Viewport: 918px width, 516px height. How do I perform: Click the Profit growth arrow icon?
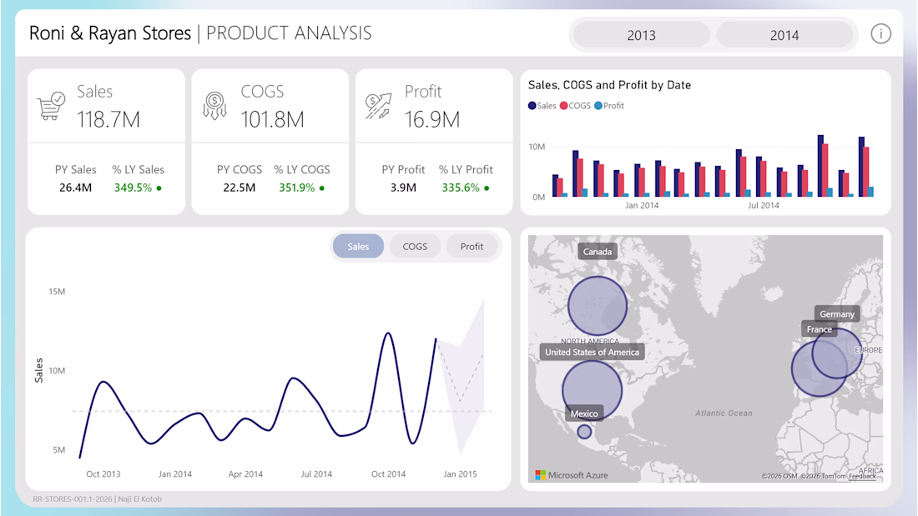point(378,106)
